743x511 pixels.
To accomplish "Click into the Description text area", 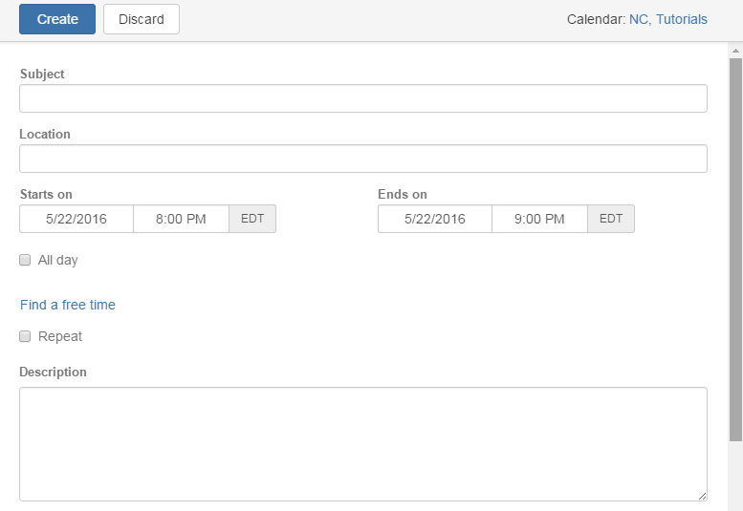I will click(x=363, y=444).
